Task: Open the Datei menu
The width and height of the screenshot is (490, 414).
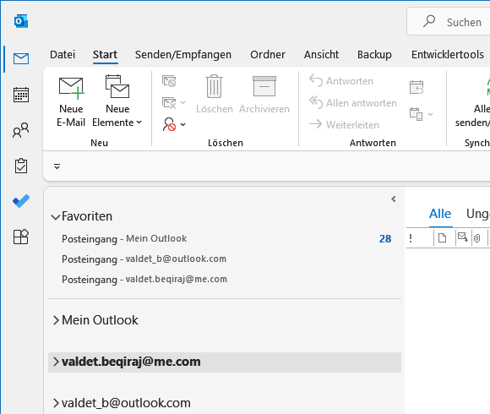Action: 63,55
